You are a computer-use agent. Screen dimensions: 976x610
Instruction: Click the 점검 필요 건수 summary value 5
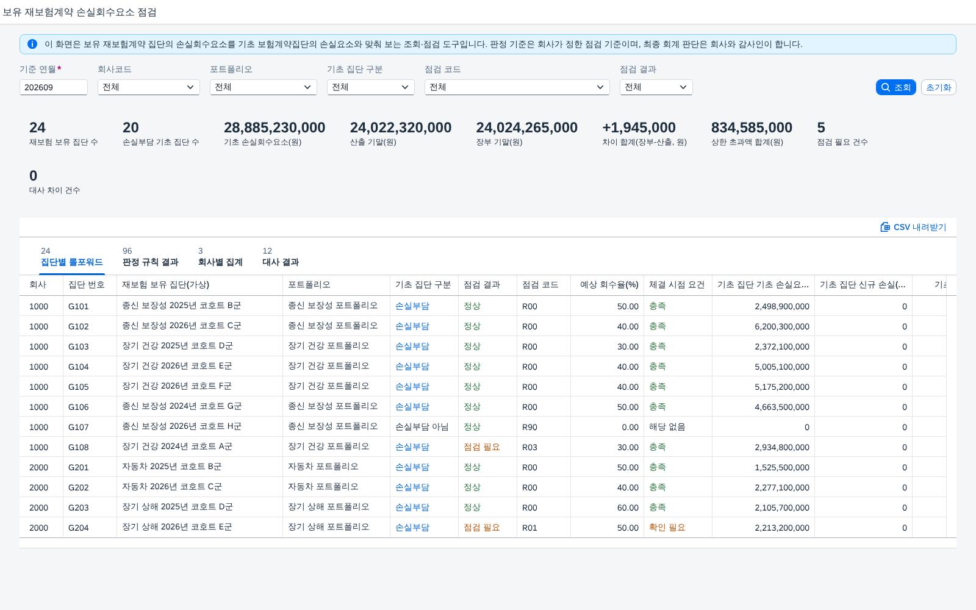[821, 127]
